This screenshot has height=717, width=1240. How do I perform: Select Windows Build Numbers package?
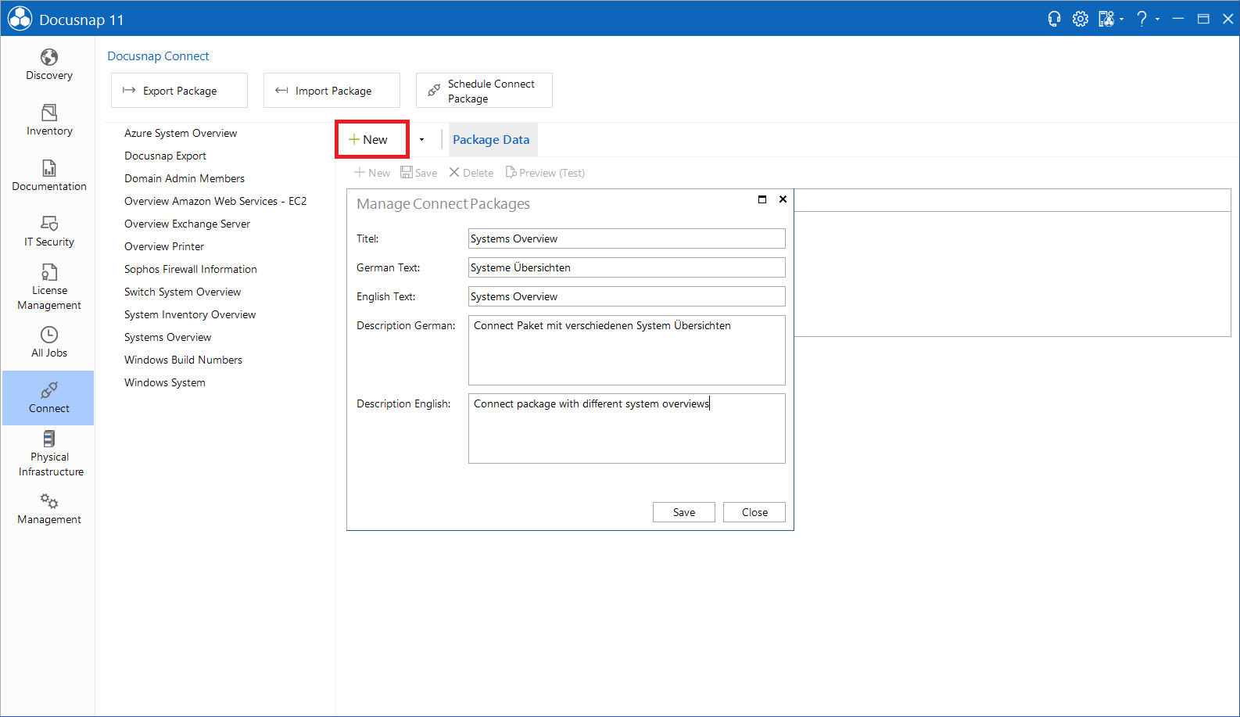183,360
